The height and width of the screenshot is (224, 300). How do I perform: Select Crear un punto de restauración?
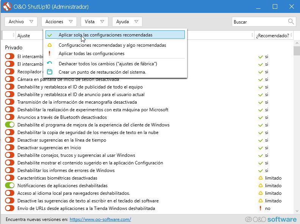115,72
